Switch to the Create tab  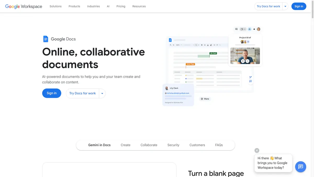(x=126, y=145)
